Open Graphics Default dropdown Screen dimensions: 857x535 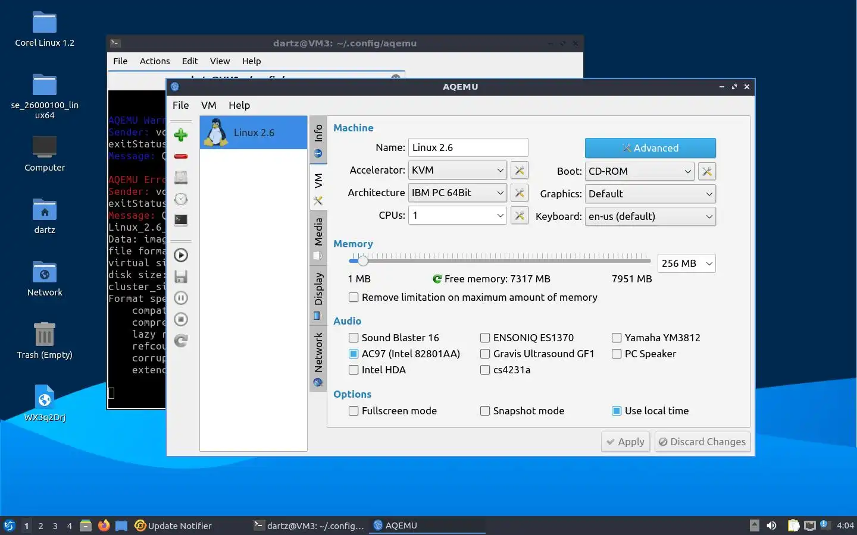coord(650,194)
